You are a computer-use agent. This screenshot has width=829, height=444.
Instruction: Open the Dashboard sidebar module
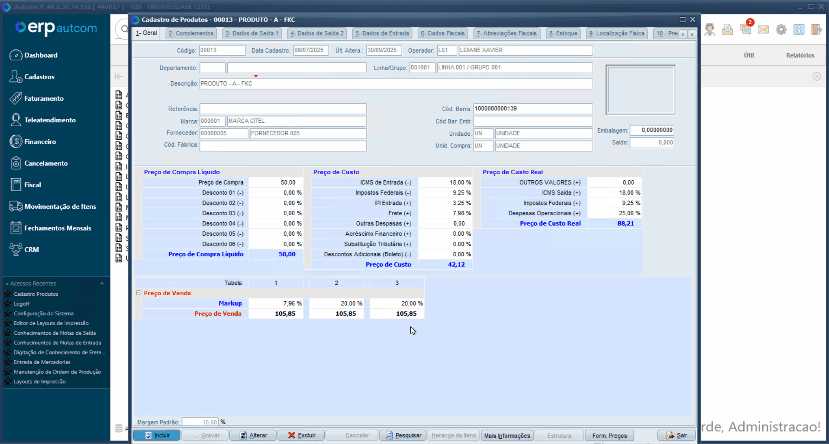(41, 55)
